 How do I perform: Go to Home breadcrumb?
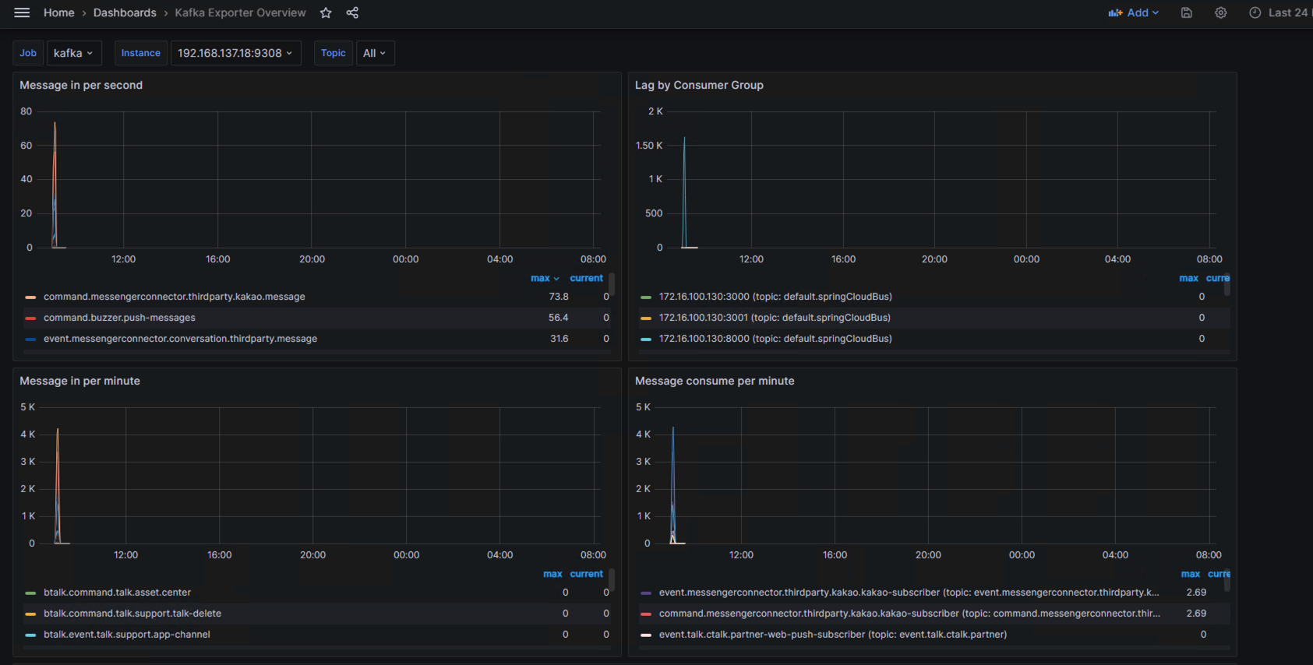(58, 12)
